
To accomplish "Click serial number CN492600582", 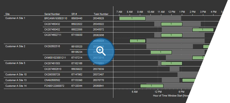I will (x=52, y=80).
